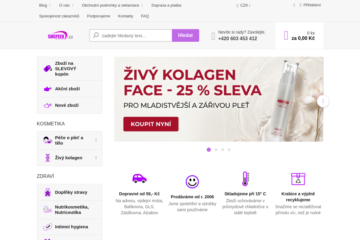
Task: Click the recycling box icon
Action: pyautogui.click(x=298, y=179)
